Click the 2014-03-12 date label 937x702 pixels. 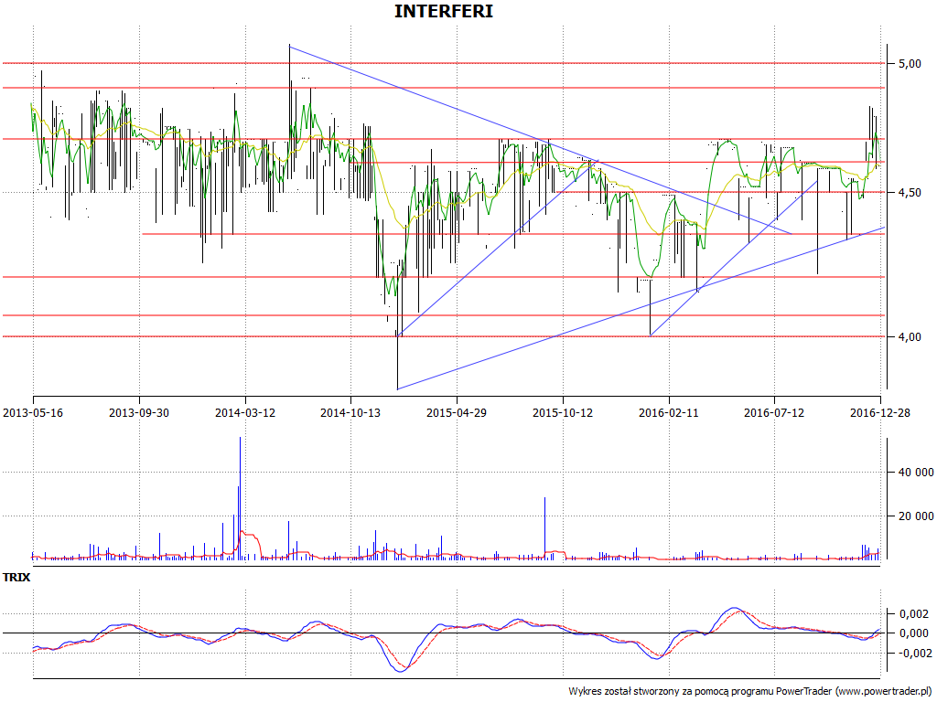[x=245, y=412]
